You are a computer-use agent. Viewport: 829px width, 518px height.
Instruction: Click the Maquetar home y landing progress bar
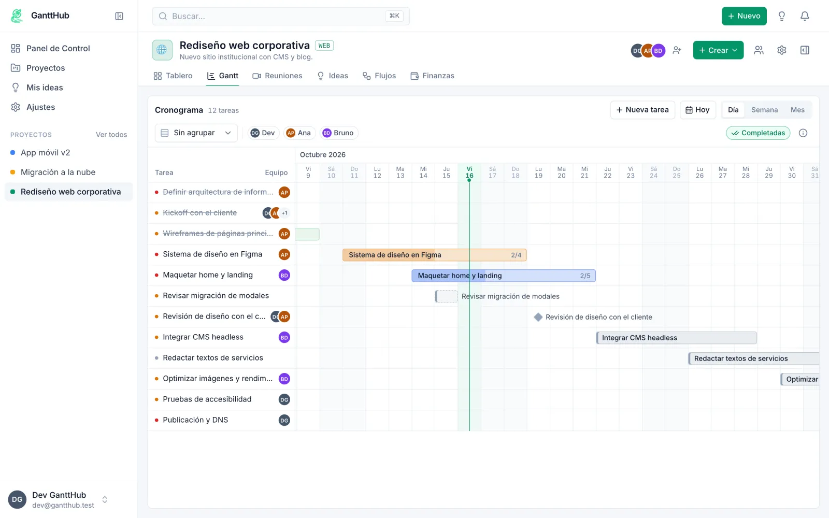coord(504,276)
